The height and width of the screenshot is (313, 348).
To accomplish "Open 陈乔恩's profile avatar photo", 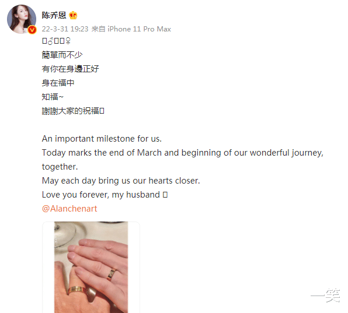I will point(22,19).
